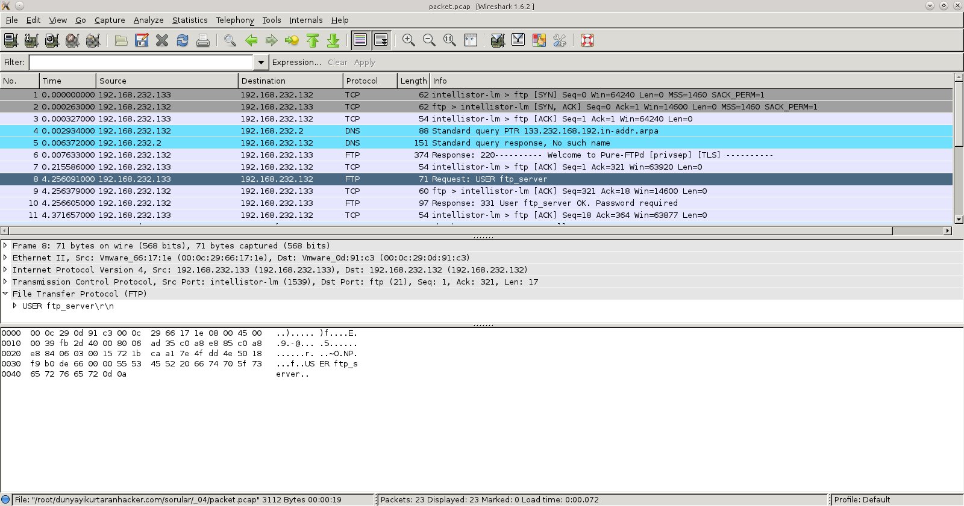The height and width of the screenshot is (506, 964).
Task: Open the Internals menu
Action: 306,20
